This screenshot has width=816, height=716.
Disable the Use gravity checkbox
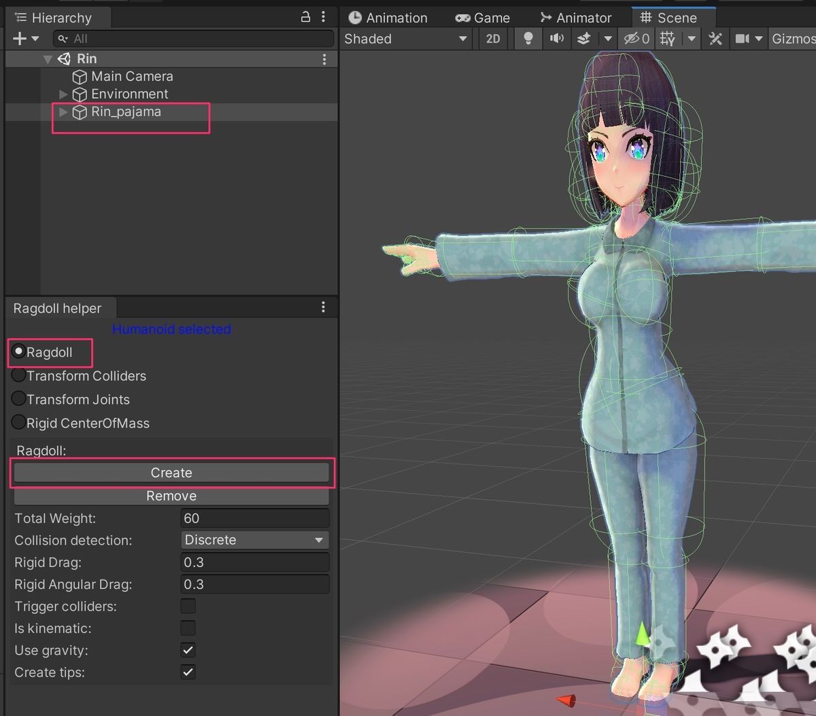188,650
